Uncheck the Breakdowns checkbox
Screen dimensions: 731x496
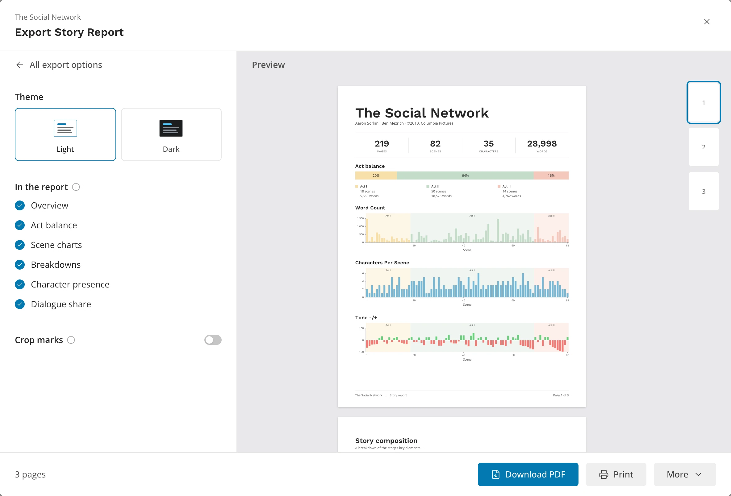click(20, 265)
